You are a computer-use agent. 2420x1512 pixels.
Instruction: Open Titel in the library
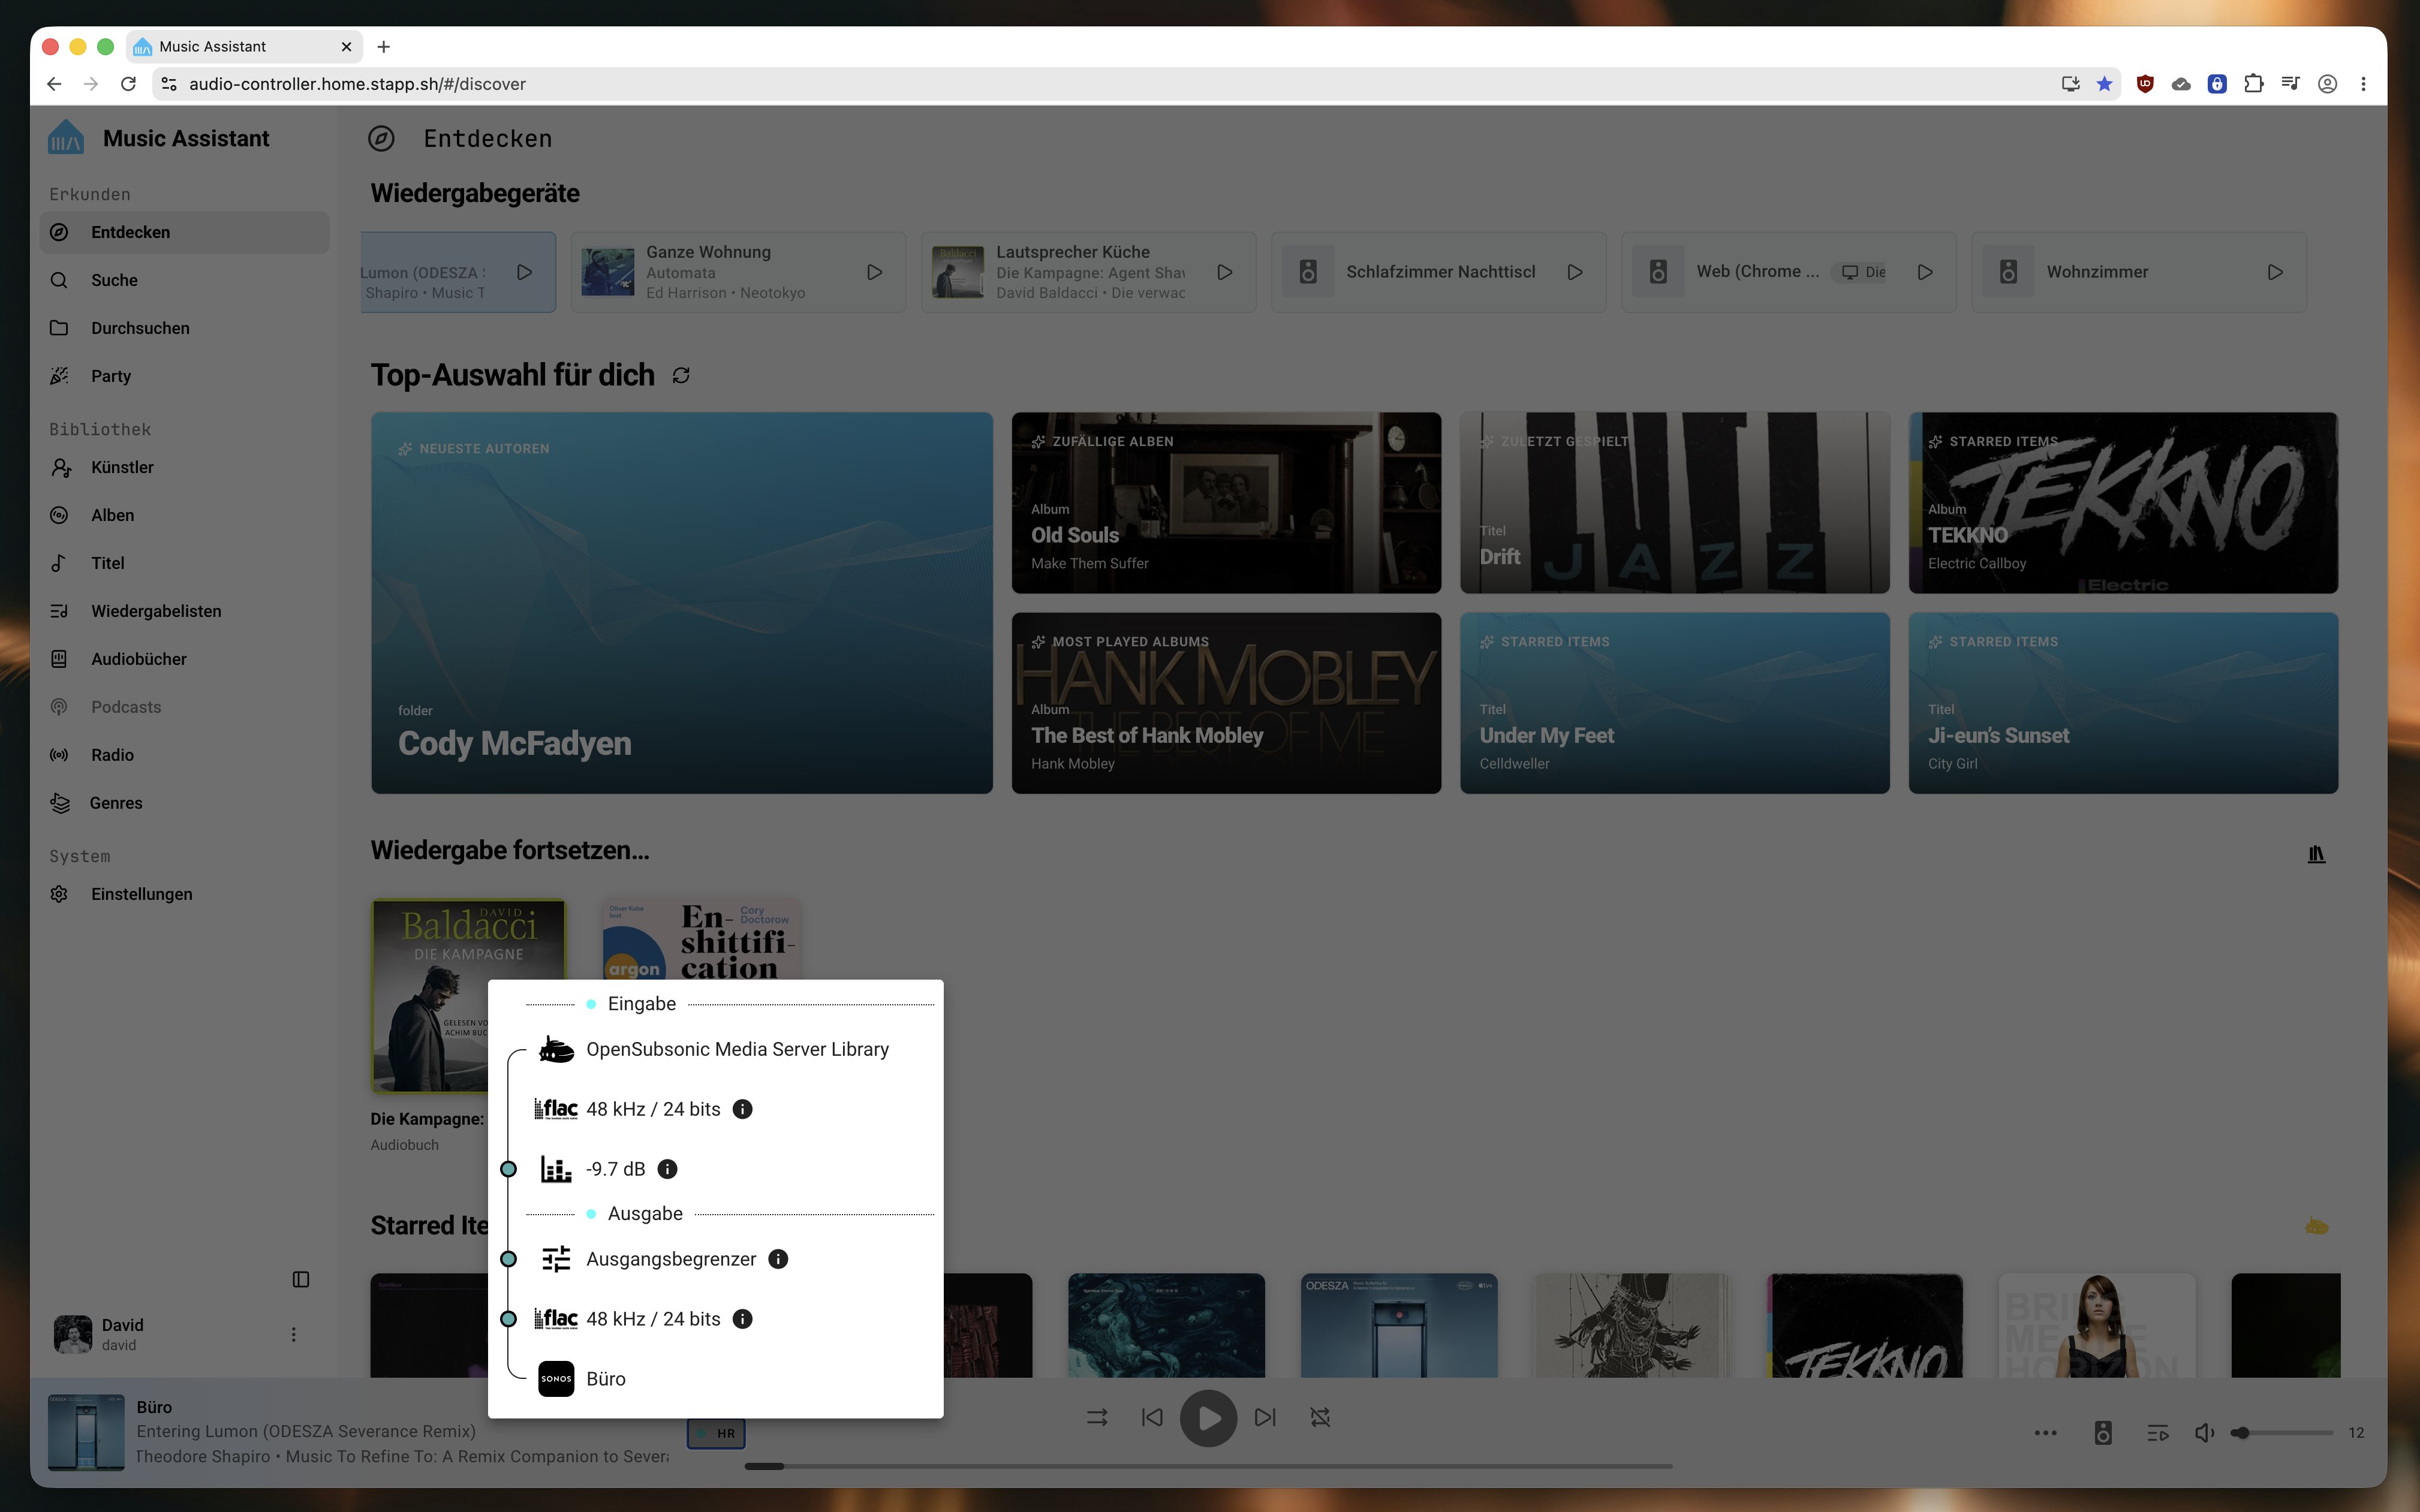[x=184, y=563]
